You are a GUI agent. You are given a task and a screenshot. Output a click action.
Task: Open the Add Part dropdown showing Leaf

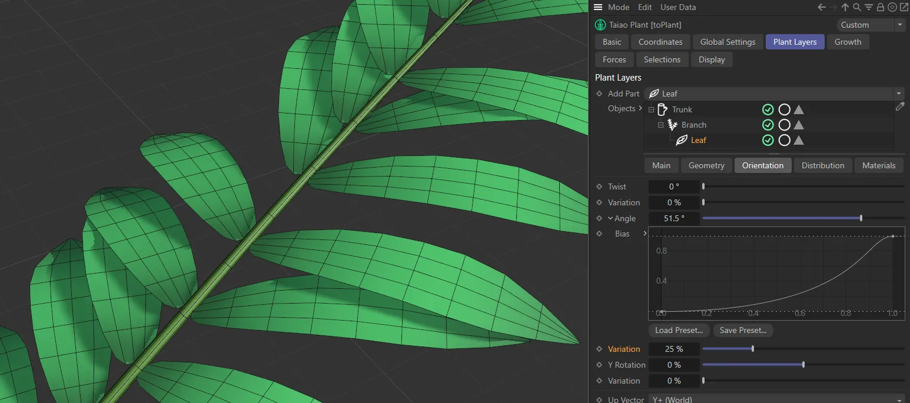(898, 93)
